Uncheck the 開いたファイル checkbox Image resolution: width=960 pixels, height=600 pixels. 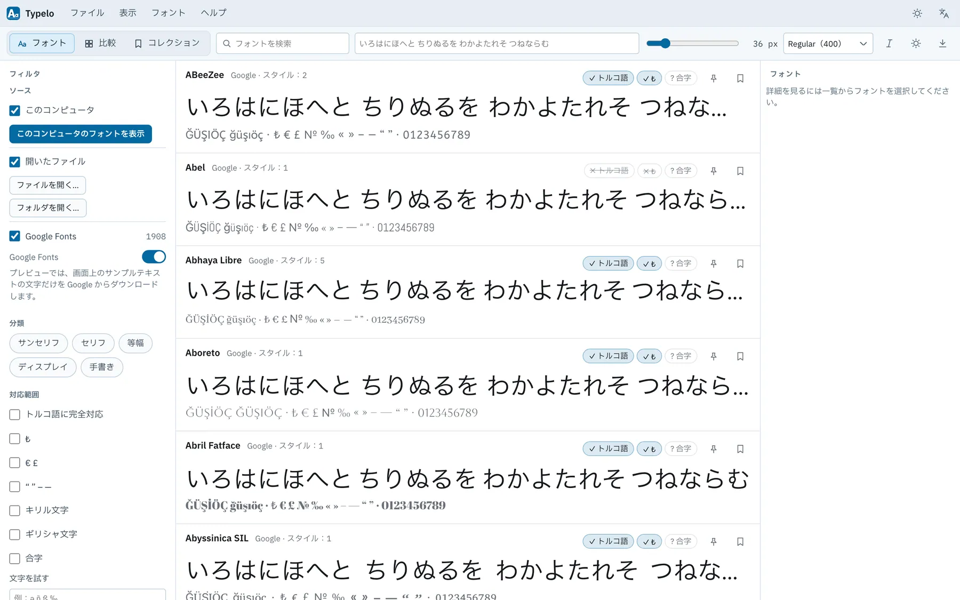point(15,162)
